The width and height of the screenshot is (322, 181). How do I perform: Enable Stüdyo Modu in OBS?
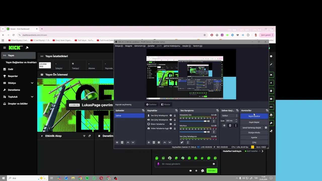[254, 132]
